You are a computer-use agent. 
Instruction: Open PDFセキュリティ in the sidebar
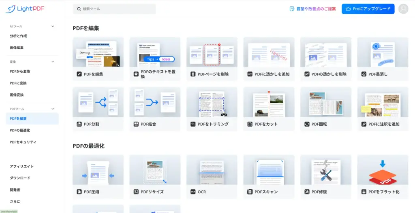(23, 142)
